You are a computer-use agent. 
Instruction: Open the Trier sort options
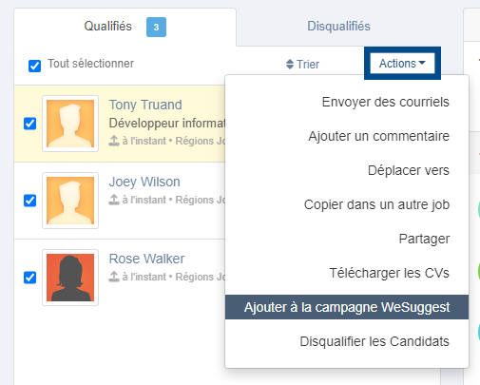pos(303,65)
